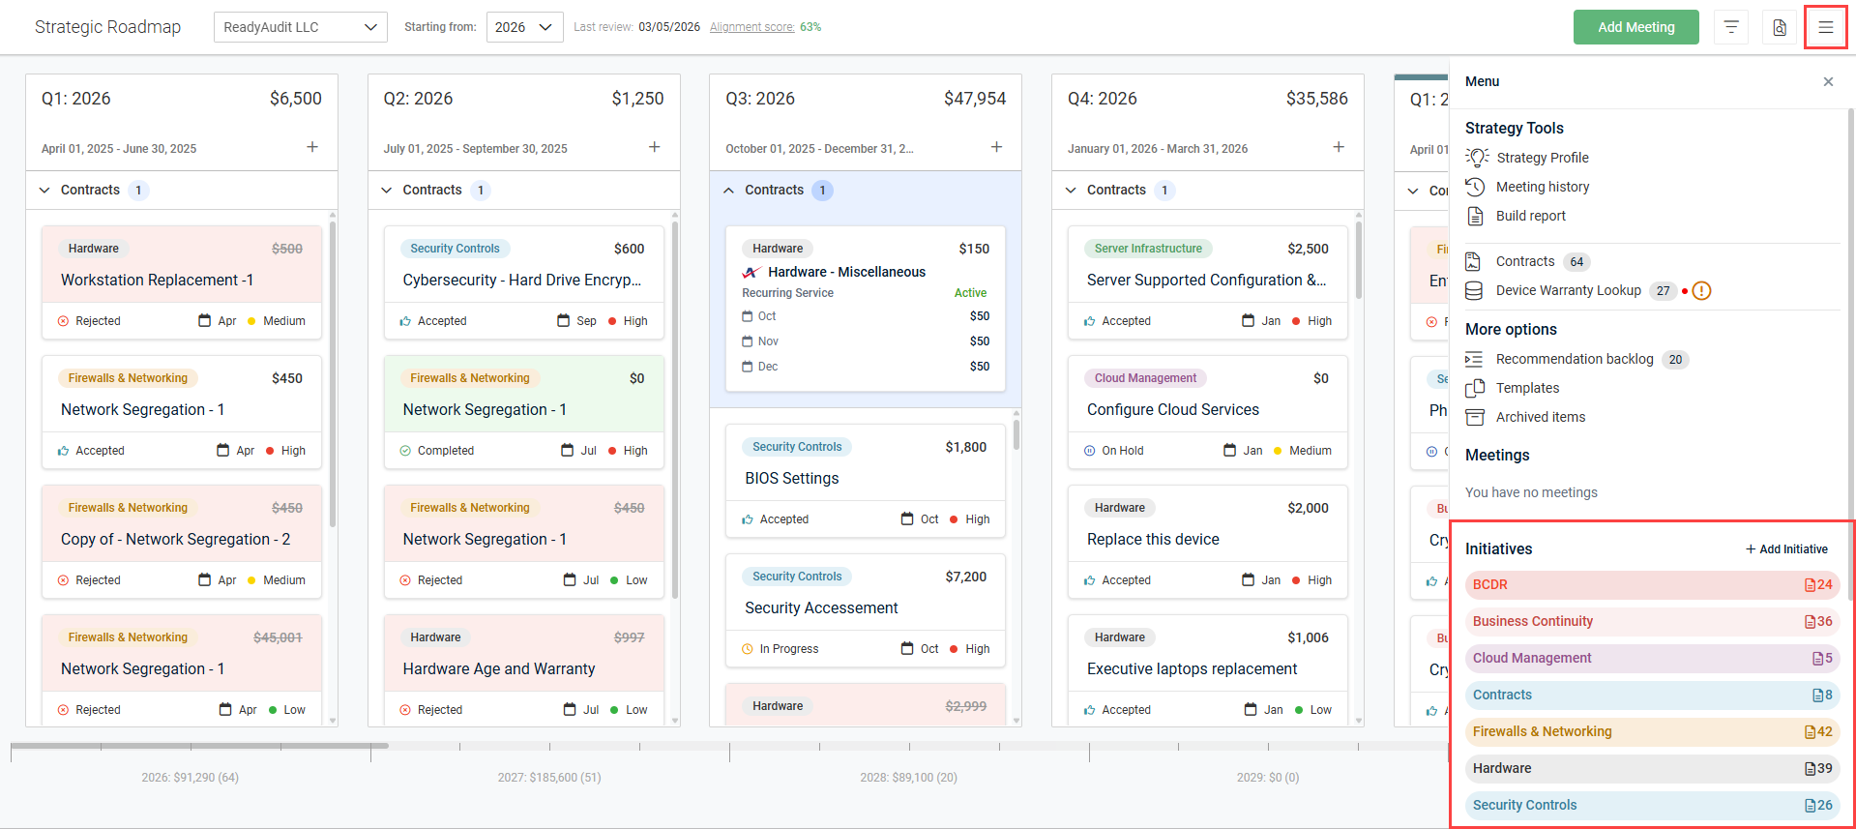Open the hamburger menu icon
The height and width of the screenshot is (829, 1856).
[x=1825, y=27]
